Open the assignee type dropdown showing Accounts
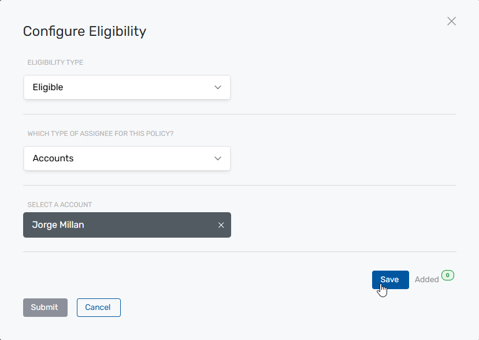The image size is (479, 340). click(127, 158)
